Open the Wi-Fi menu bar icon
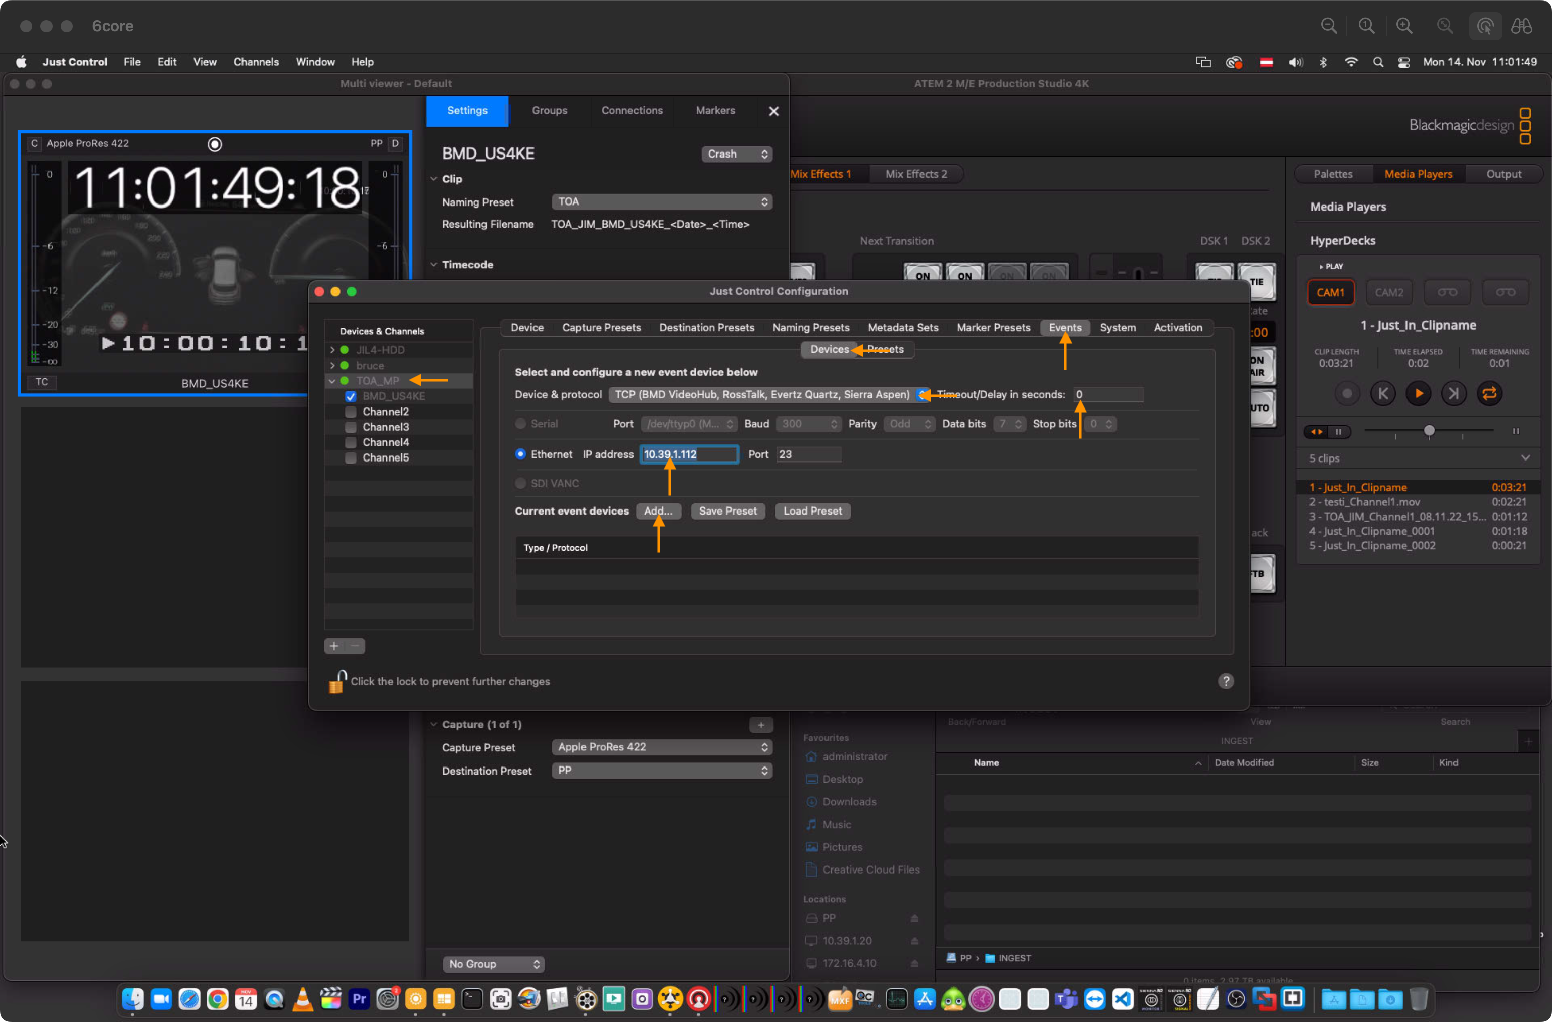The width and height of the screenshot is (1552, 1022). 1351,62
